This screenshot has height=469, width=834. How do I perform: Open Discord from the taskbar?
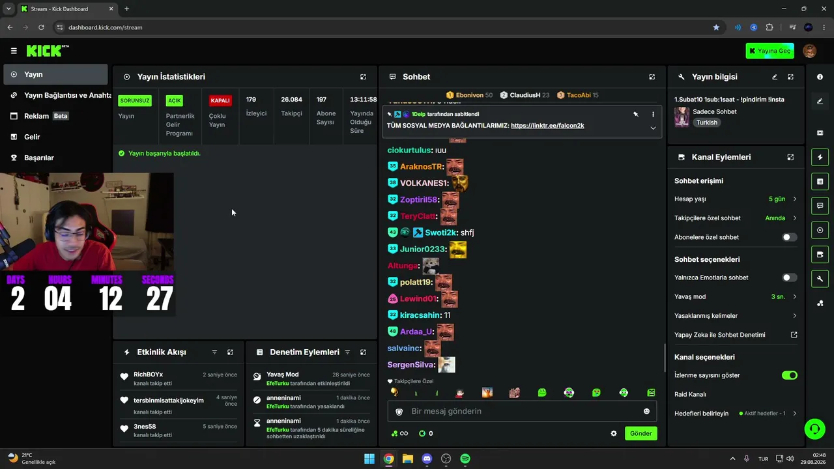[427, 459]
